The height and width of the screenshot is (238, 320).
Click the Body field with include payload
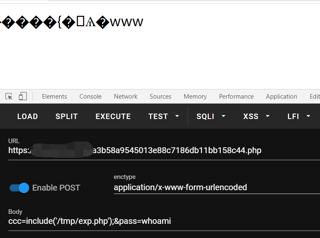tap(164, 221)
